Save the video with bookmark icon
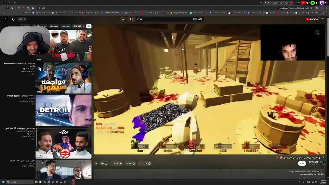This screenshot has width=329, height=185. click(x=104, y=163)
